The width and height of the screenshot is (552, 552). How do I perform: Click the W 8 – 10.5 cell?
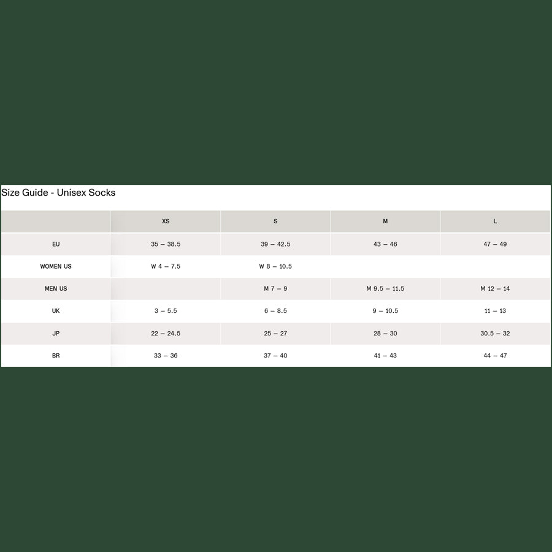275,267
